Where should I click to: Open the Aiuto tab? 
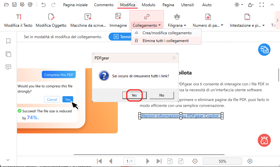(207, 5)
